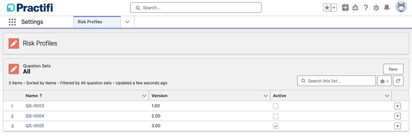
Task: Create a New question set
Action: tap(393, 69)
